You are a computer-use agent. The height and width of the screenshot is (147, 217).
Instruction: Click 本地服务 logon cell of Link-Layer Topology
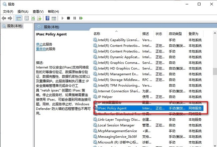pyautogui.click(x=195, y=120)
